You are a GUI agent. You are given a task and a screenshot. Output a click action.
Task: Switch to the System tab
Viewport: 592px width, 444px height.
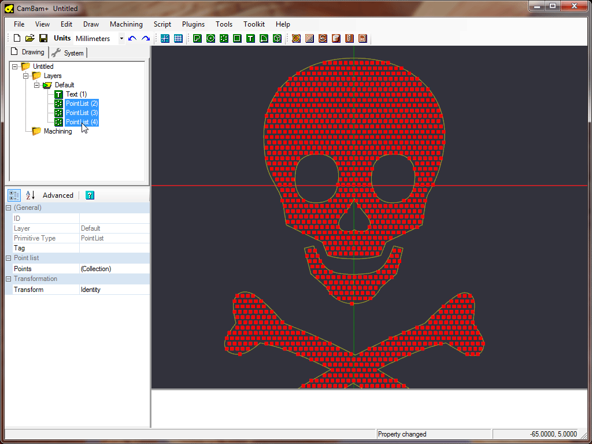pos(68,53)
